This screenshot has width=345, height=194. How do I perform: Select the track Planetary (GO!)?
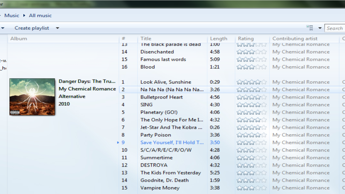pos(159,112)
